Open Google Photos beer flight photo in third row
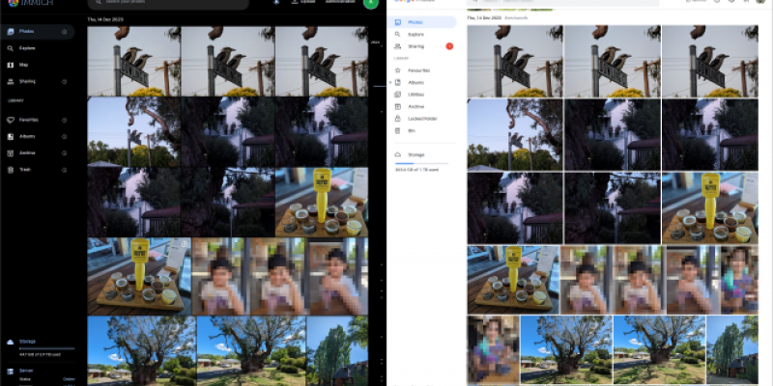 pos(710,207)
